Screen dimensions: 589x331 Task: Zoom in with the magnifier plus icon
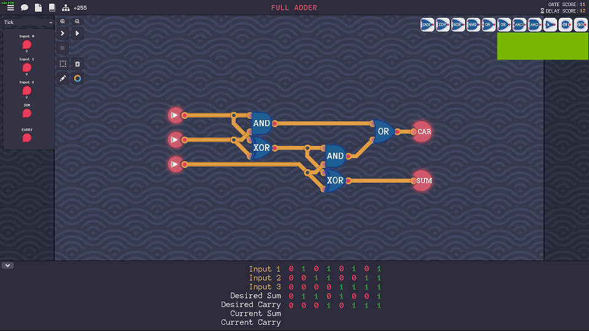tap(63, 21)
